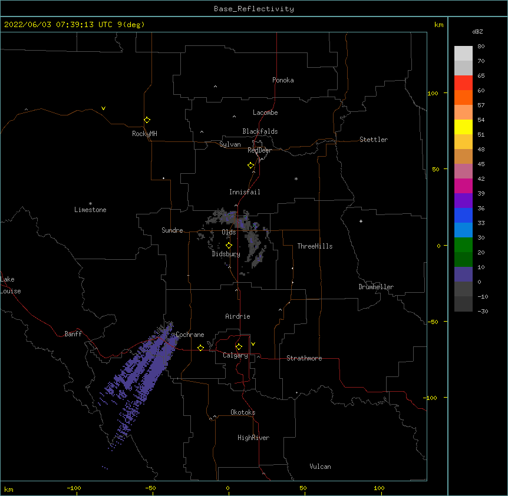Click the -50 tick label on right axis
The height and width of the screenshot is (496, 508).
[x=432, y=322]
